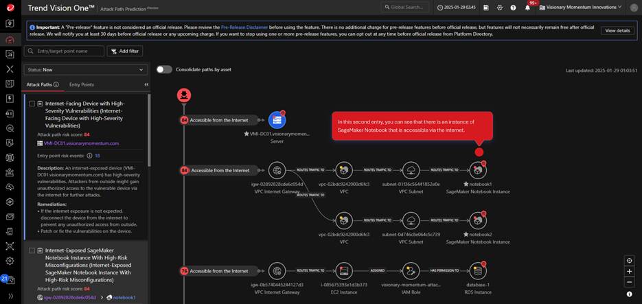The image size is (642, 304).
Task: Click the recenter graph target button
Action: (x=630, y=260)
